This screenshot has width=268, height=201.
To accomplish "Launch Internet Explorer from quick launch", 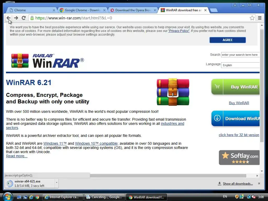I will click(31, 197).
